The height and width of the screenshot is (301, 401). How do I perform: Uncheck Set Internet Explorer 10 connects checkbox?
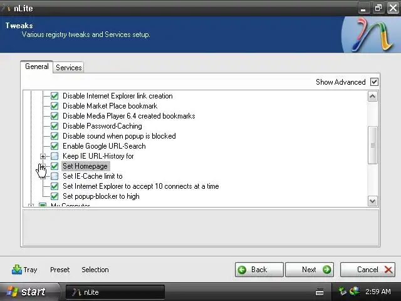pyautogui.click(x=55, y=186)
